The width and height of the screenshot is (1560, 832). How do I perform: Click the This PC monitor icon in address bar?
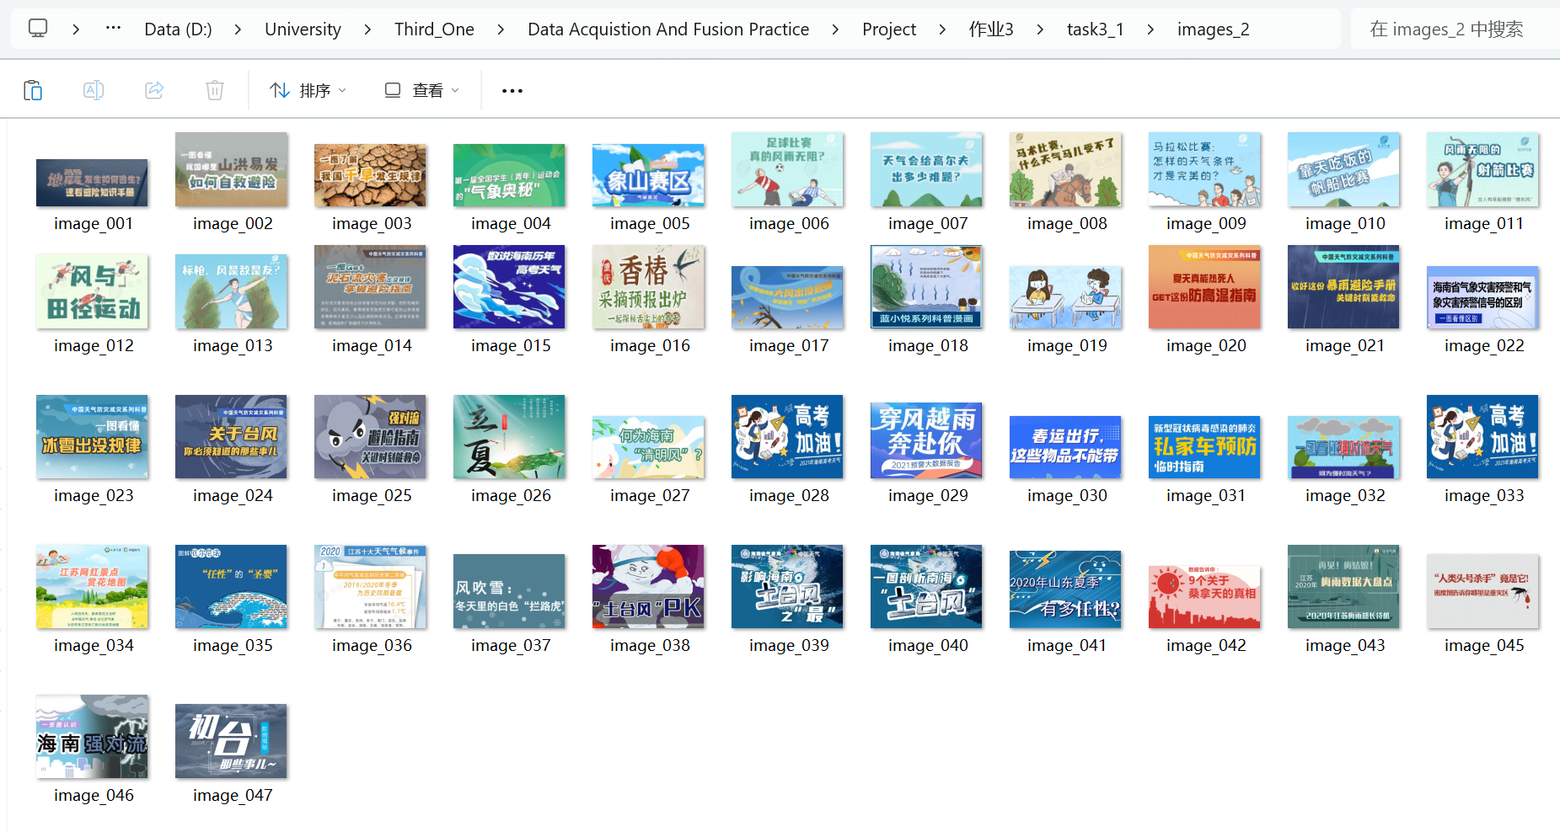38,29
